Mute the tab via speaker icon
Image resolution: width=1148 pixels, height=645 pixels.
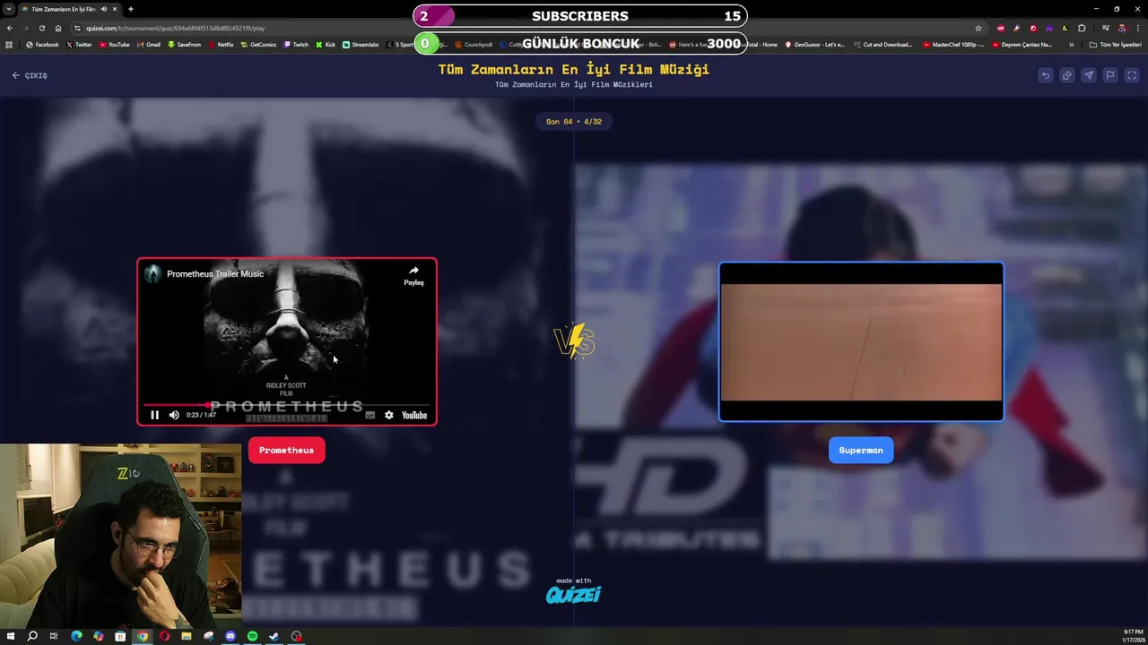click(104, 9)
